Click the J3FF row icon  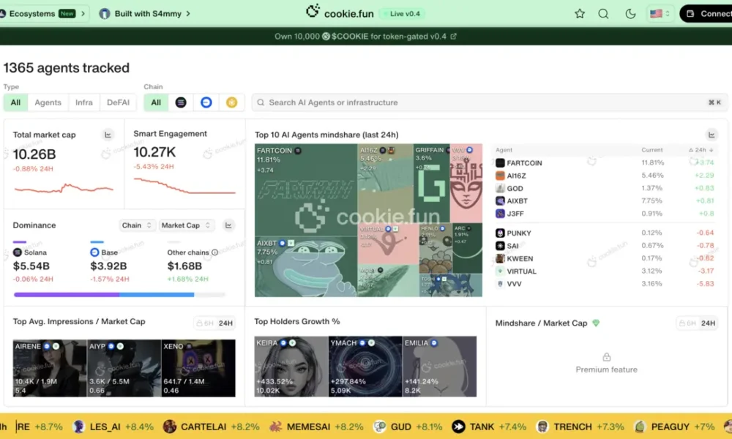pos(500,213)
